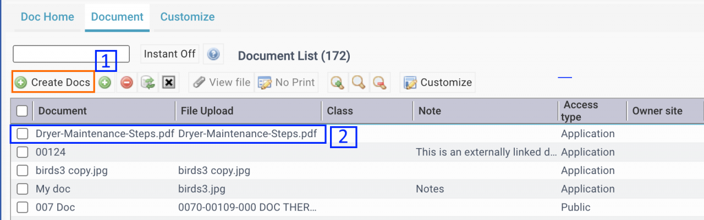Click the zoom out magnifier icon
The width and height of the screenshot is (704, 220).
pyautogui.click(x=380, y=82)
